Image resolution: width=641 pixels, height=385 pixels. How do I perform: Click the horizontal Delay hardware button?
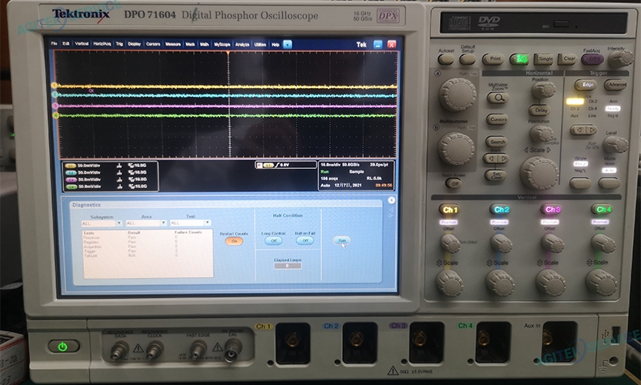coord(540,110)
